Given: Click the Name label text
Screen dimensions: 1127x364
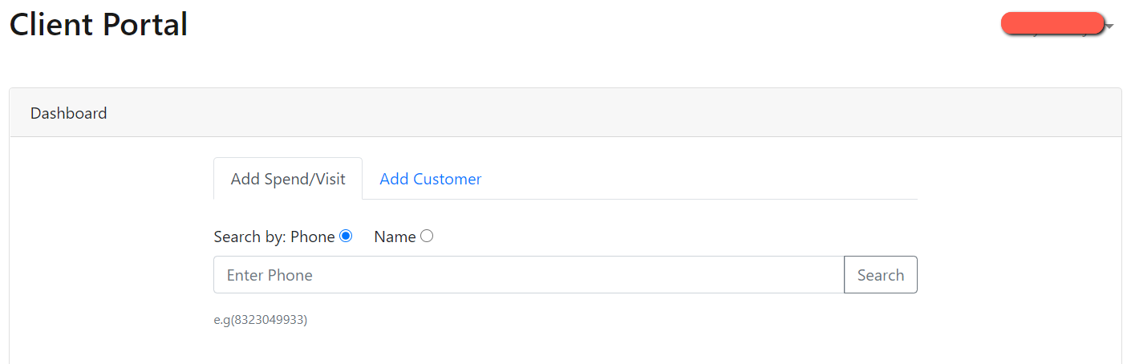Looking at the screenshot, I should pyautogui.click(x=395, y=237).
